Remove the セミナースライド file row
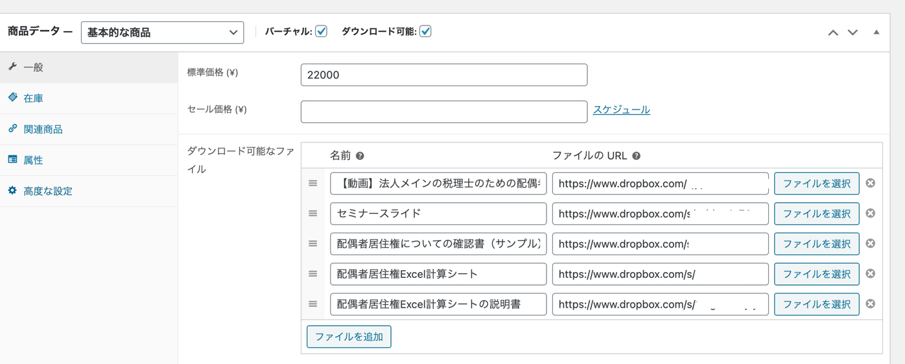The width and height of the screenshot is (905, 364). coord(871,213)
